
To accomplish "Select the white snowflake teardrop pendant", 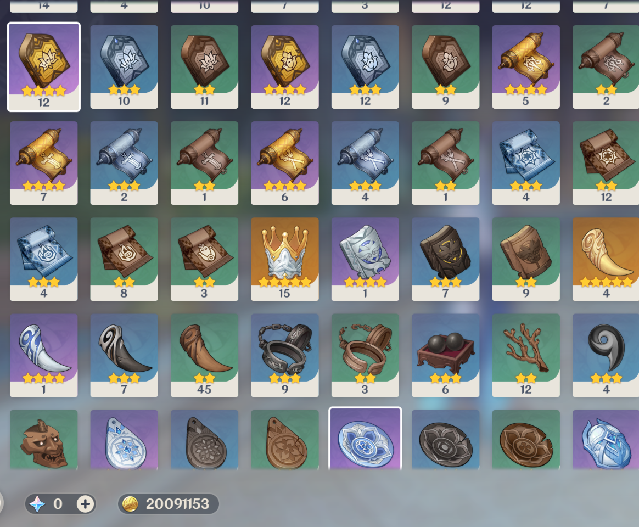I will click(x=124, y=440).
